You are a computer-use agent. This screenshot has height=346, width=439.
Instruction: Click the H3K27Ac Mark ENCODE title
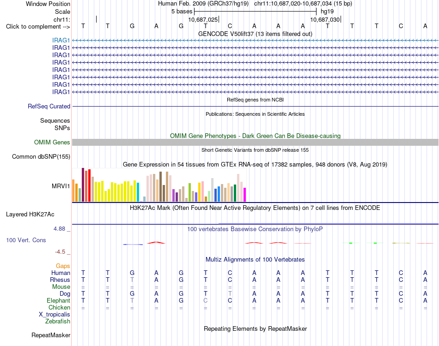tap(255, 208)
